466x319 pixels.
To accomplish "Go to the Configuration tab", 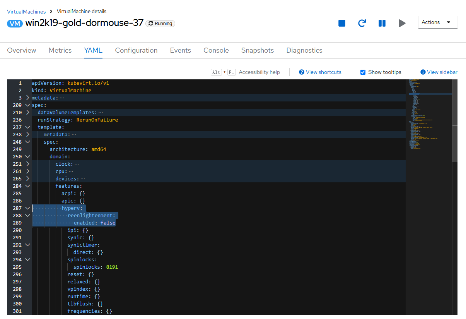I will 136,50.
